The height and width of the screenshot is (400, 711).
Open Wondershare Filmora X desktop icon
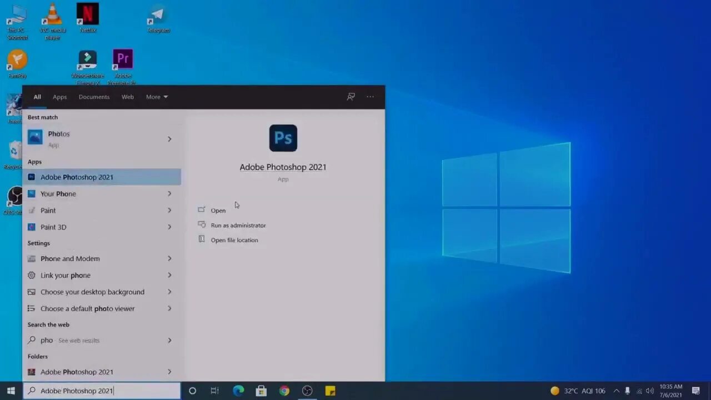(x=88, y=67)
